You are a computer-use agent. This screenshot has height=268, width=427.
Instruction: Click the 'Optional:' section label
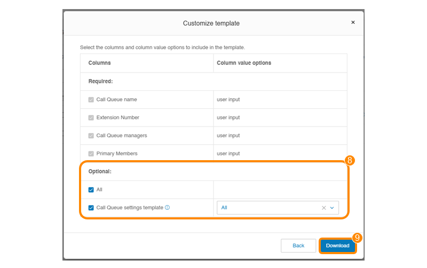click(100, 172)
